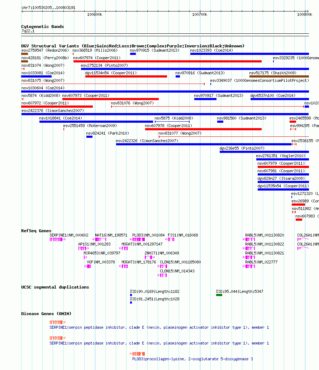
Task: Click the dgv236e55 (Pinto2007) blue bar
Action: point(265,152)
